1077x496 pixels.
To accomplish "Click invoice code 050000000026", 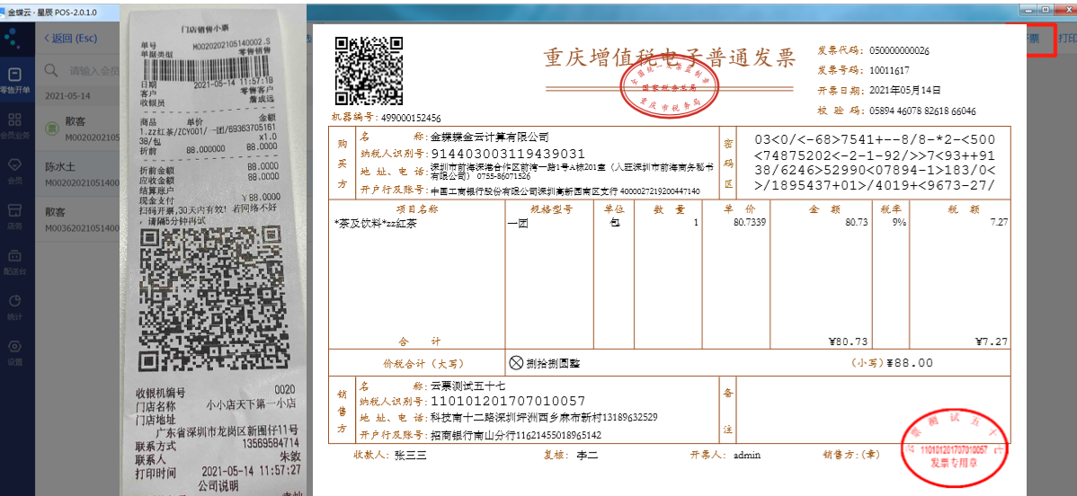I will coord(899,51).
